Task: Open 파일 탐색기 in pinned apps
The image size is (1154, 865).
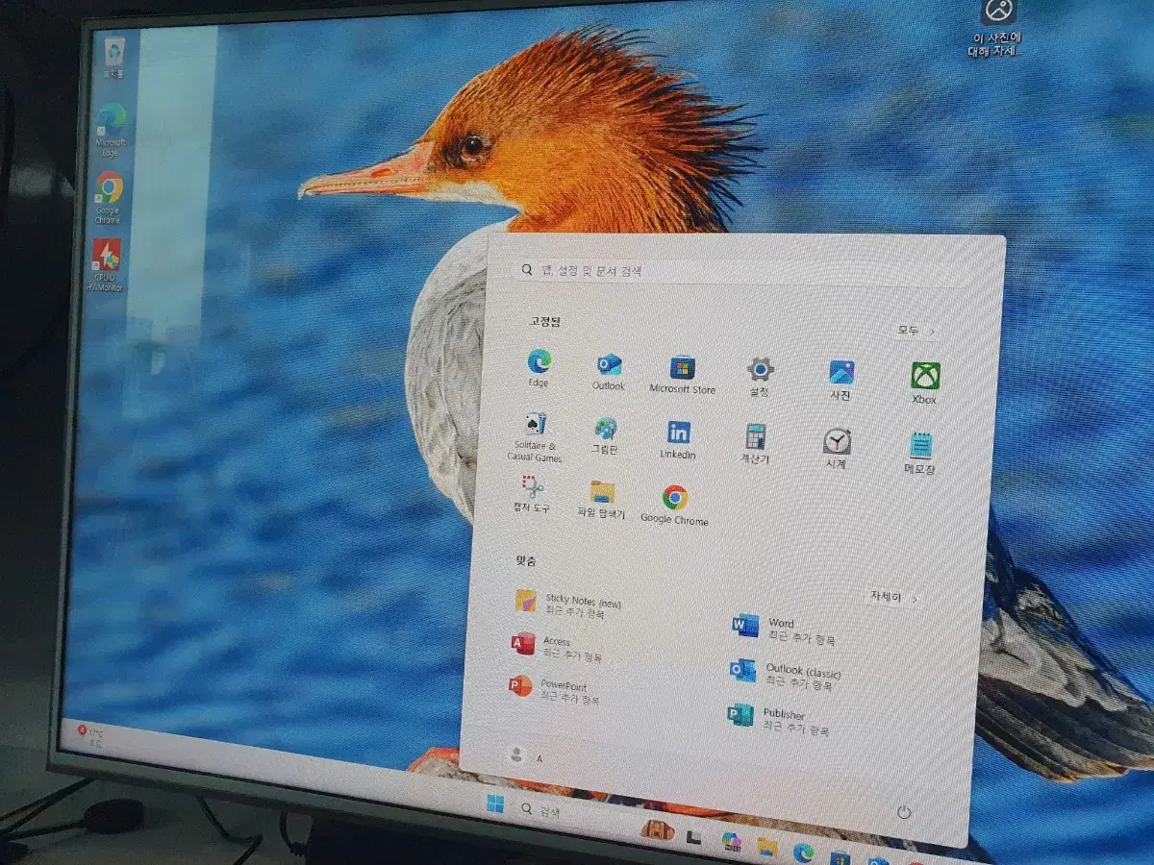Action: pos(602,500)
